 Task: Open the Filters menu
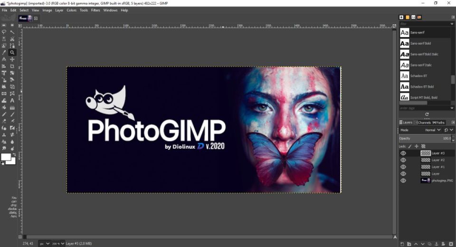(95, 10)
